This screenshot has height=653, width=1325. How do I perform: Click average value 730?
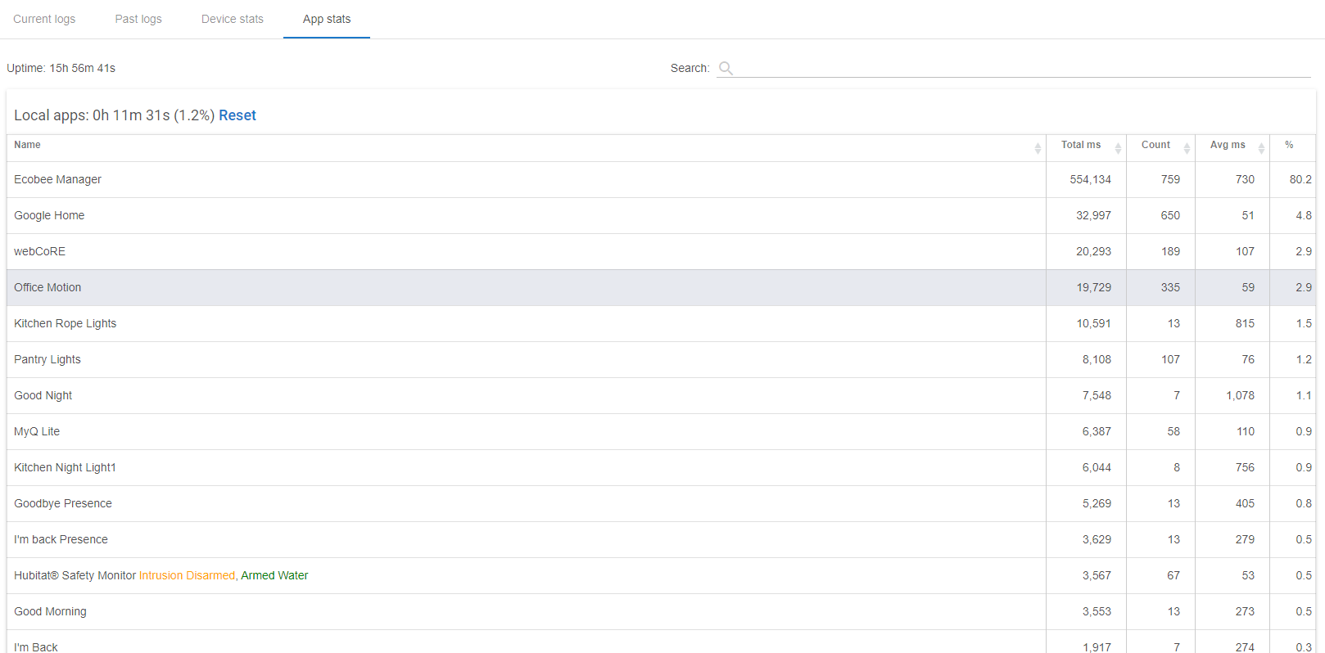1245,179
